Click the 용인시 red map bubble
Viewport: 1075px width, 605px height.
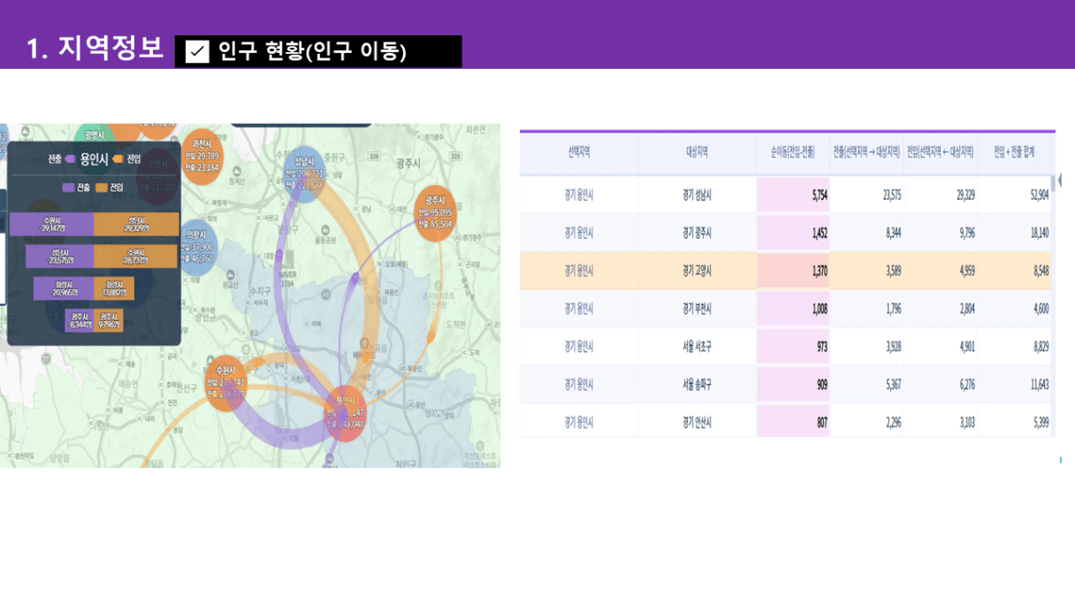[x=345, y=410]
